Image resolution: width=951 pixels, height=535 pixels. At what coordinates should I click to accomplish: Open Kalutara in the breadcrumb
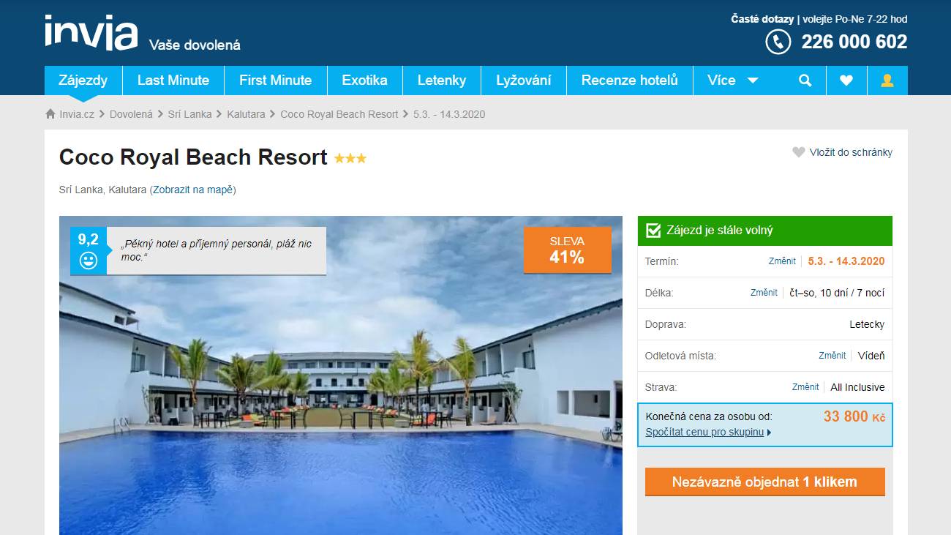click(246, 114)
